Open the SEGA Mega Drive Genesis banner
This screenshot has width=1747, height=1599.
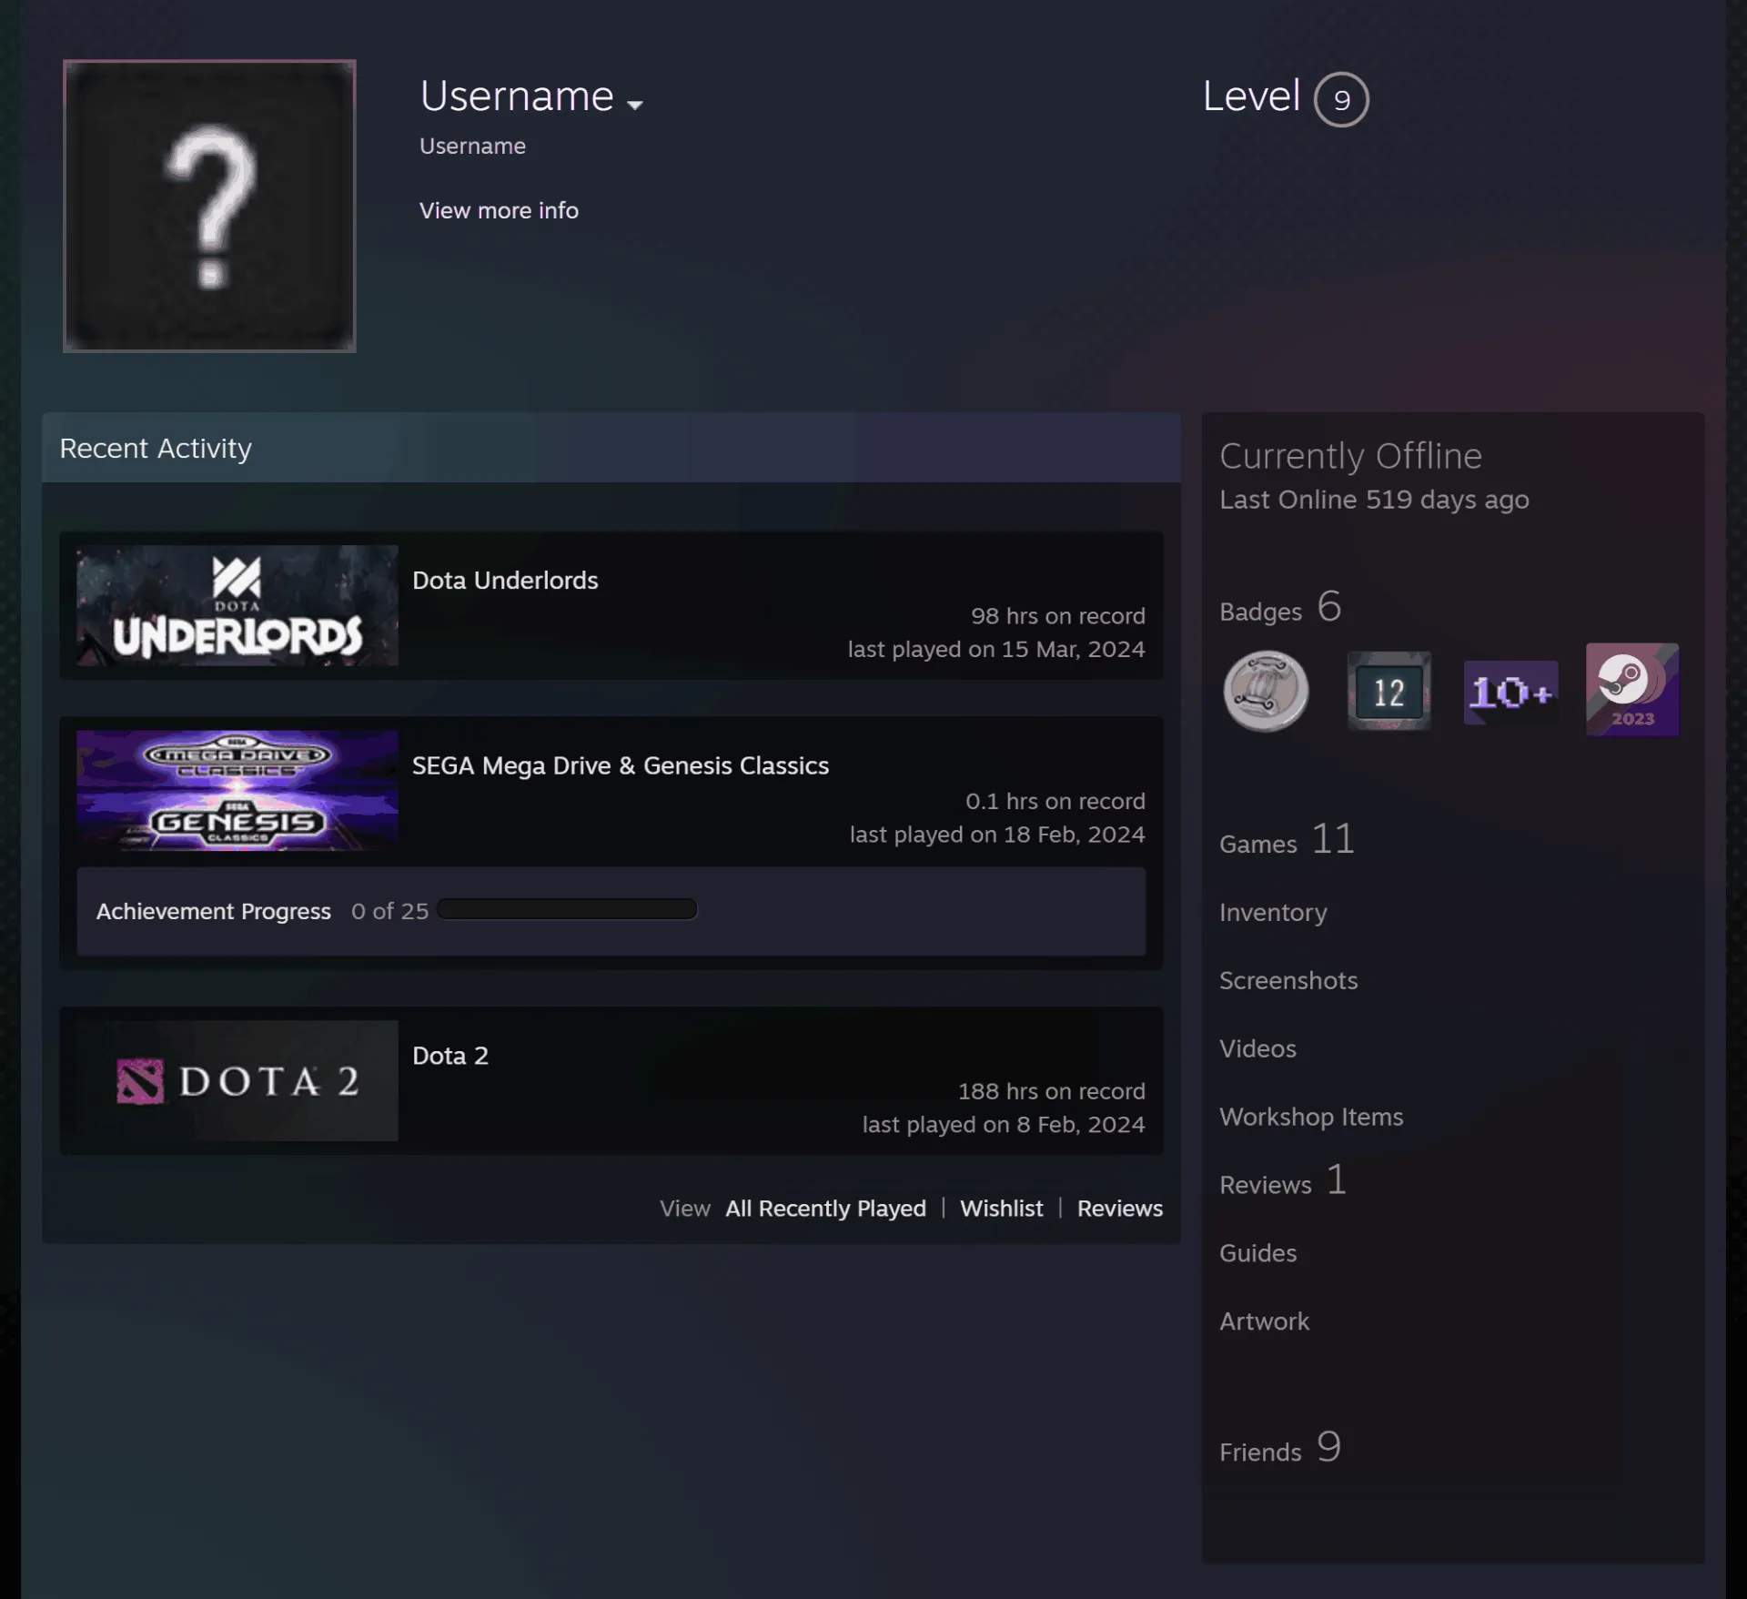[x=237, y=791]
